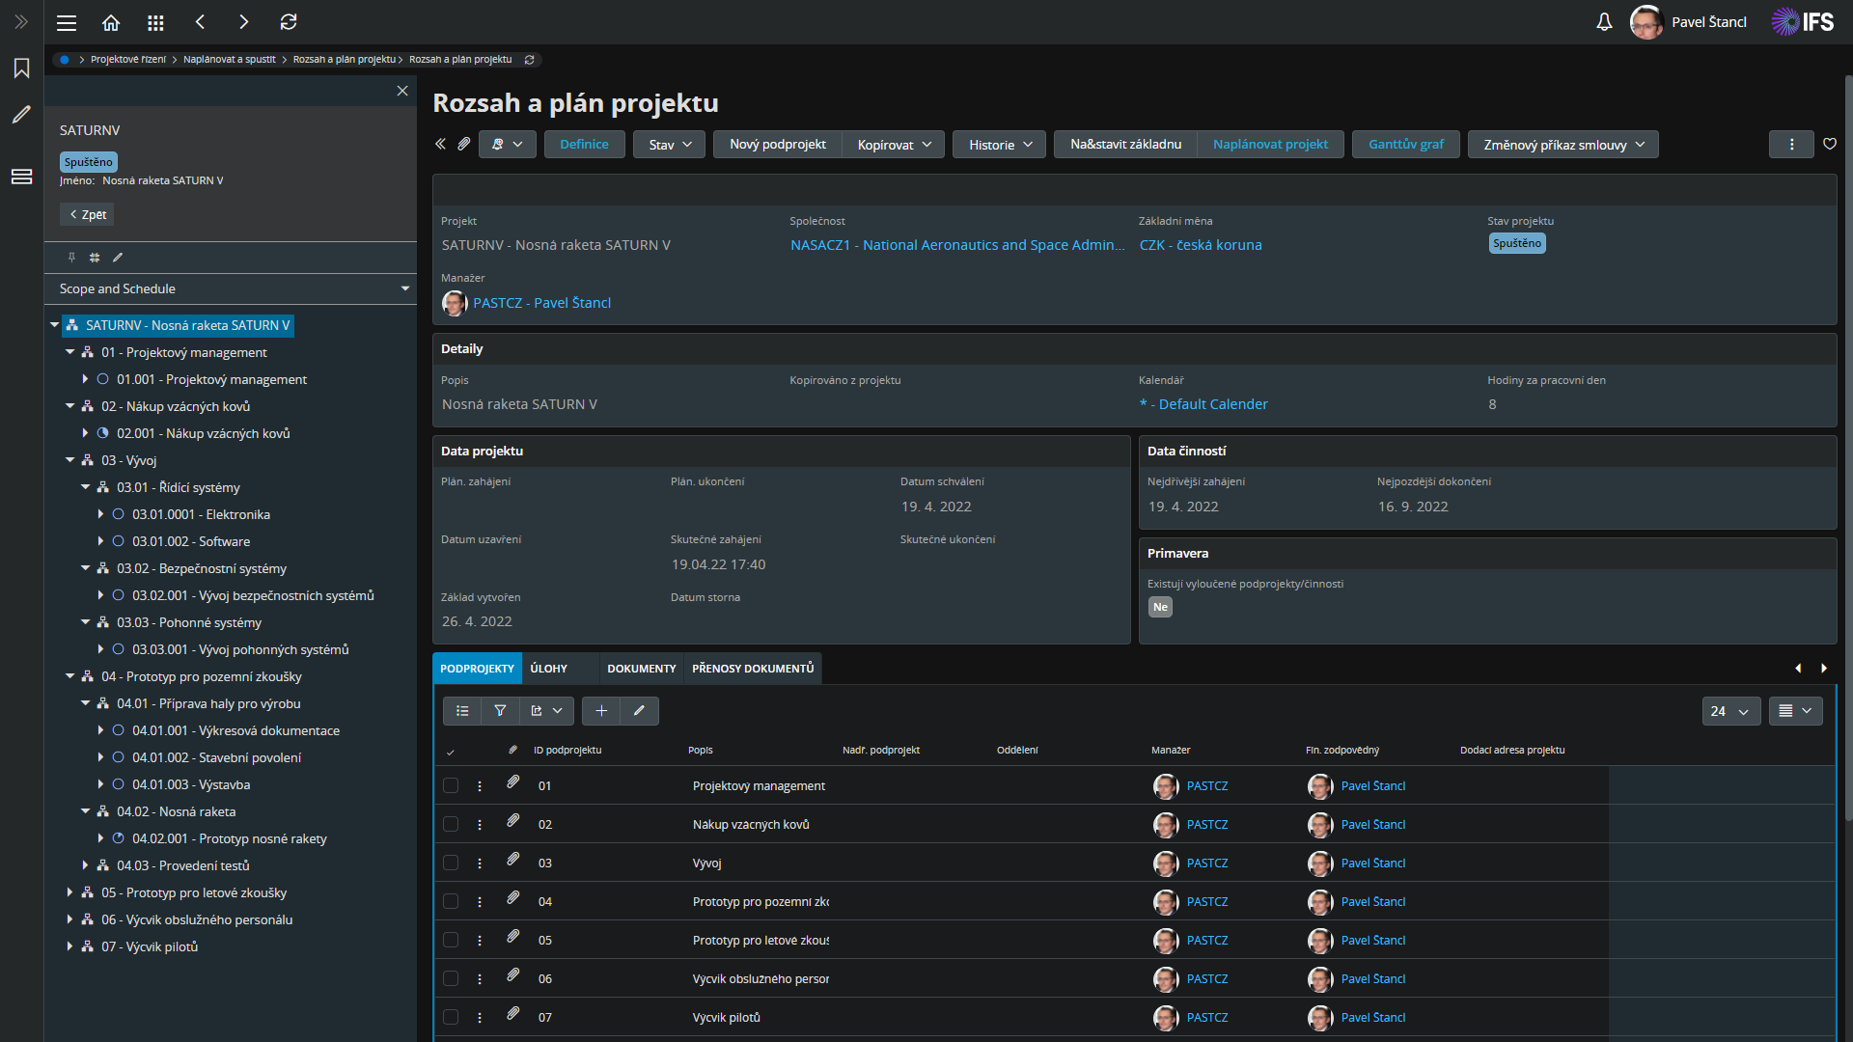Viewport: 1853px width, 1042px height.
Task: Refresh breadcrumb reload icon
Action: point(529,60)
